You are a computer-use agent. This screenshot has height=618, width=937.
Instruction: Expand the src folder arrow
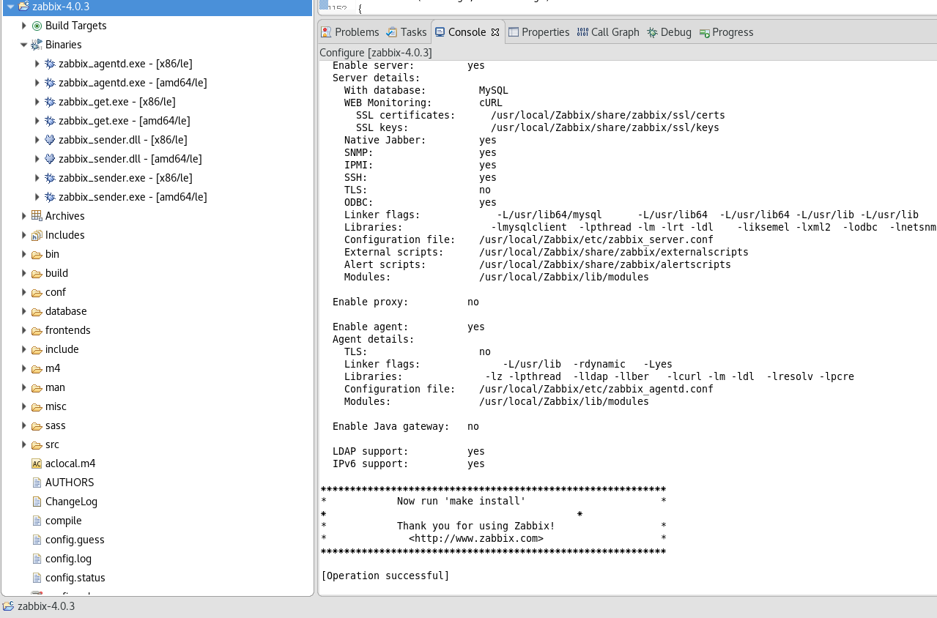click(x=24, y=444)
